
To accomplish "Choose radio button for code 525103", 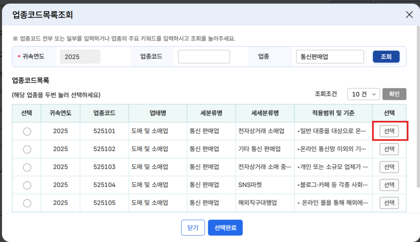I will click(x=27, y=167).
